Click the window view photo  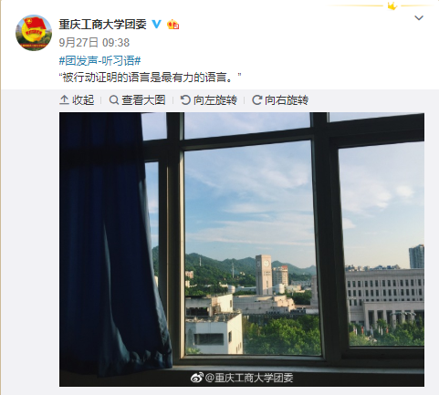click(x=242, y=249)
